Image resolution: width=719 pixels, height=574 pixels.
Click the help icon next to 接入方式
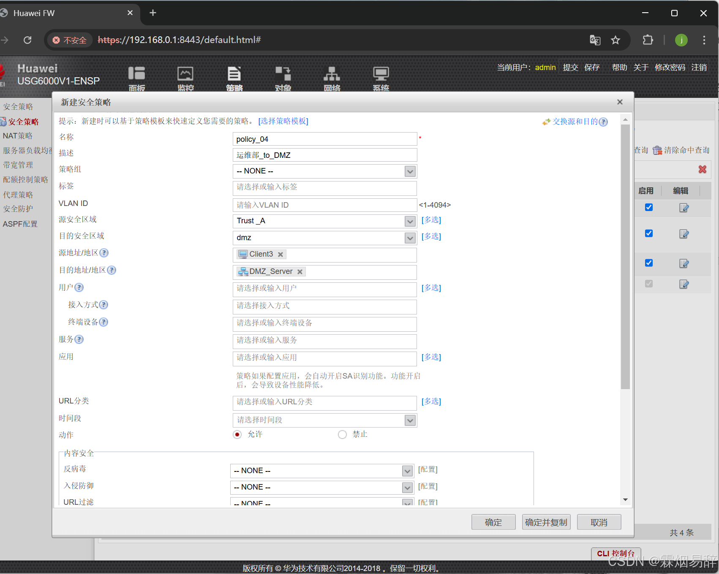tap(103, 305)
